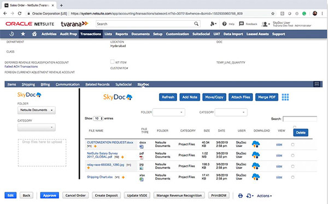This screenshot has height=204, width=328.
Task: Open the view link for Shipping Chart.xlsx
Action: [279, 177]
